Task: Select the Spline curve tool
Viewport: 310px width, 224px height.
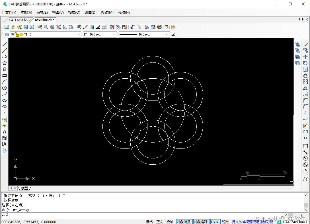Action: point(5,94)
